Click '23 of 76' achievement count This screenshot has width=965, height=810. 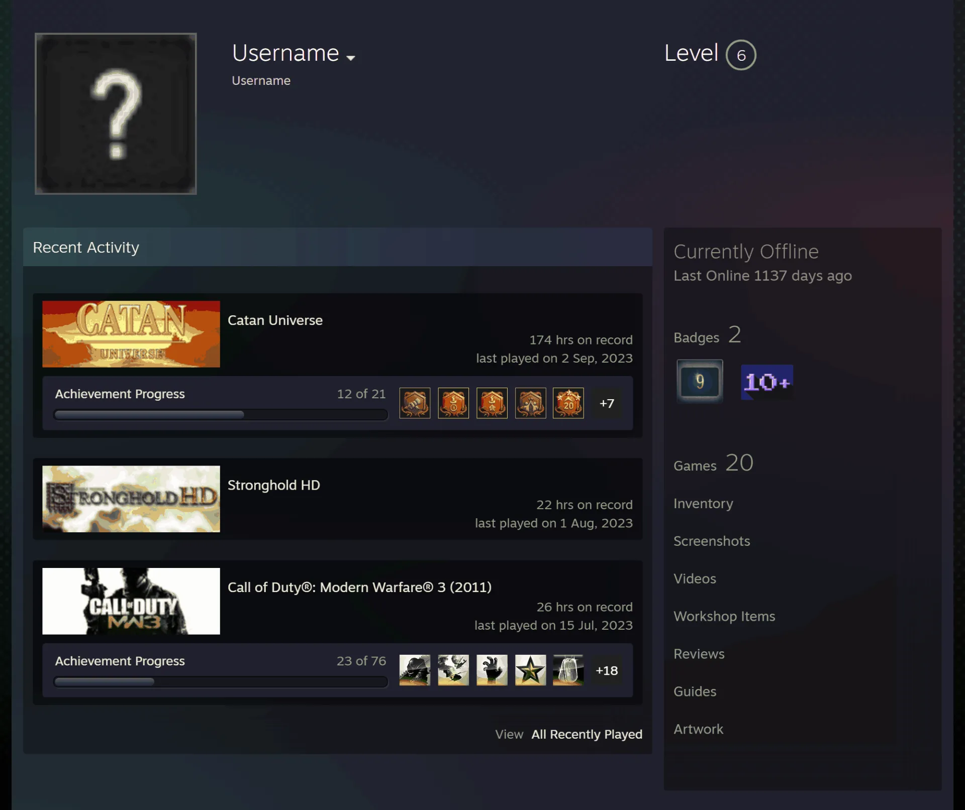361,661
